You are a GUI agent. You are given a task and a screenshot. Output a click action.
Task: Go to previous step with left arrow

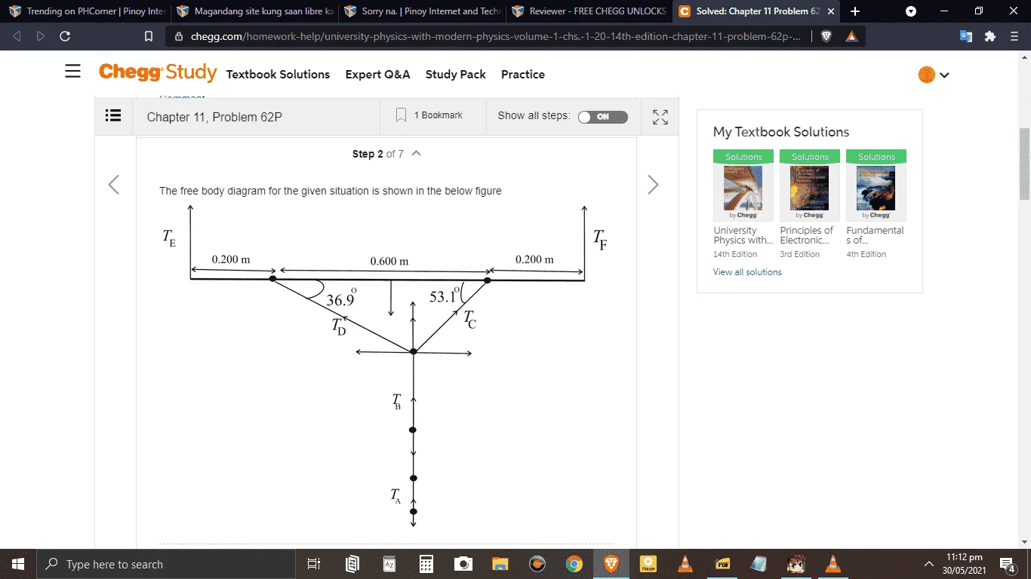[114, 185]
